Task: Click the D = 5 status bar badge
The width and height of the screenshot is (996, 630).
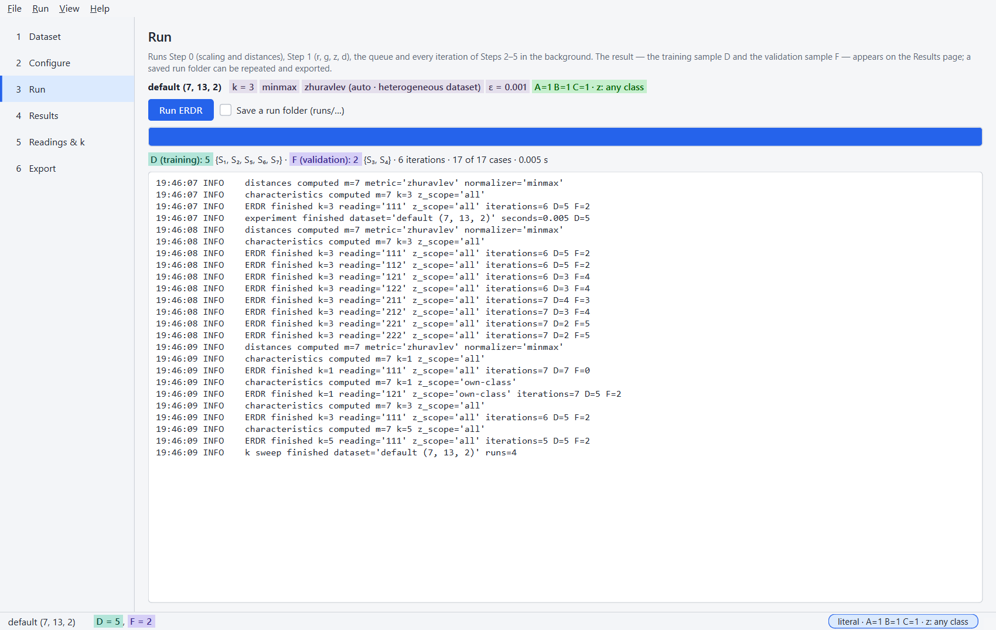Action: coord(108,621)
